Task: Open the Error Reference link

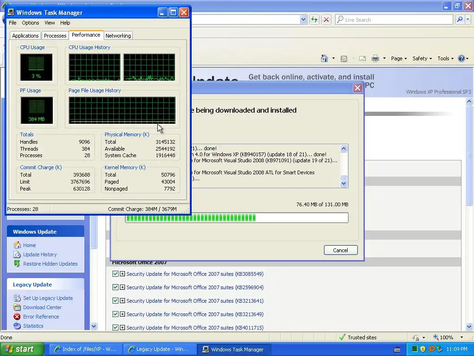Action: 41,317
